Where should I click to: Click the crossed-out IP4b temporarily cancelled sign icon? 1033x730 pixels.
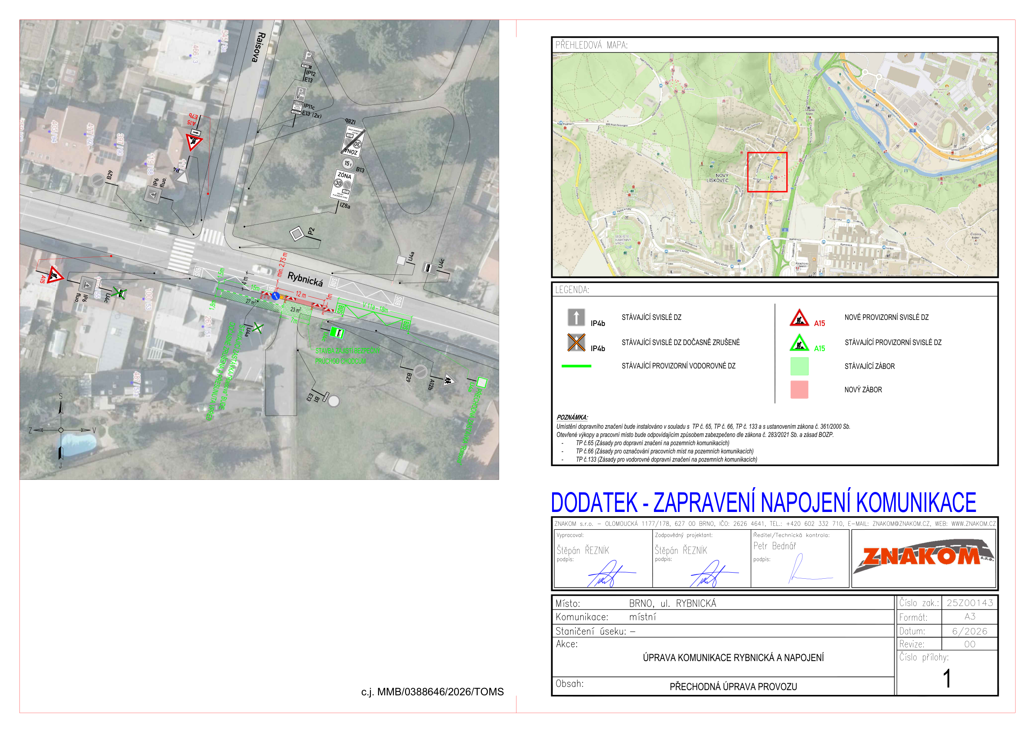tap(576, 342)
